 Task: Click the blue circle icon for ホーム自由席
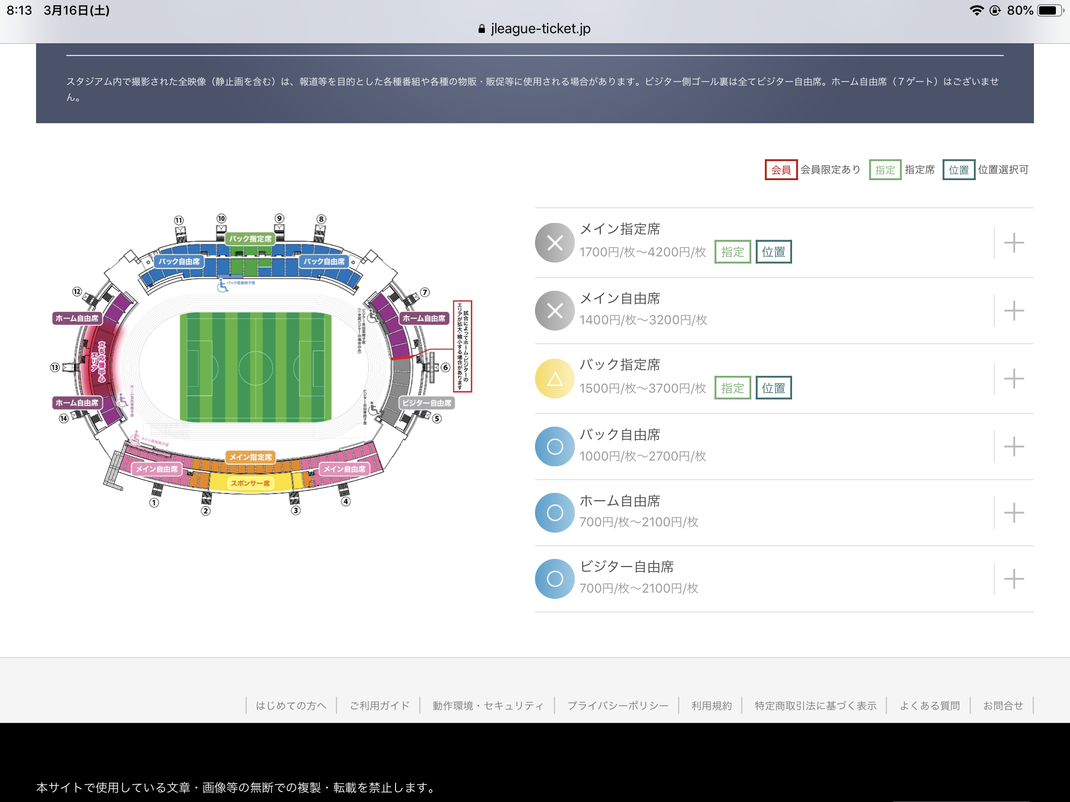(554, 513)
